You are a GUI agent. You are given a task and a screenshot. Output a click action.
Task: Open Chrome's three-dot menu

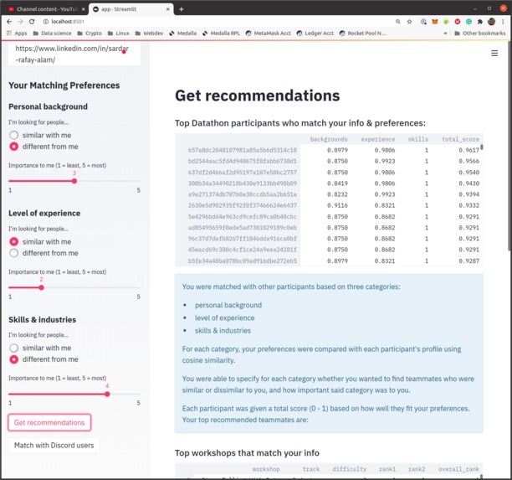point(503,22)
